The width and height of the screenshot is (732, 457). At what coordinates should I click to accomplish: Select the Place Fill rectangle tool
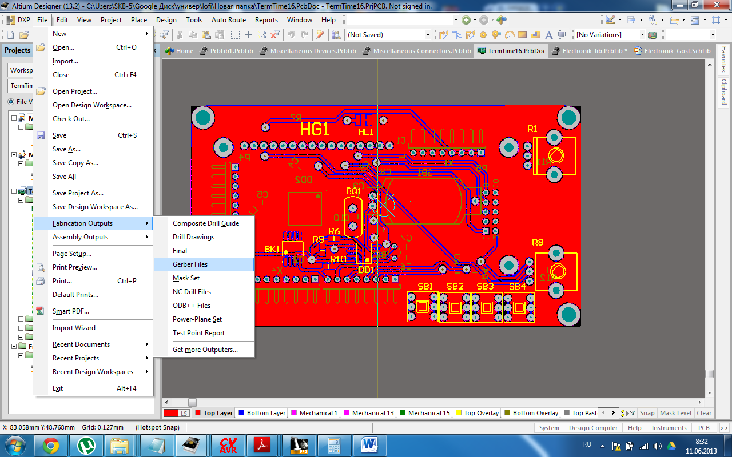click(522, 35)
